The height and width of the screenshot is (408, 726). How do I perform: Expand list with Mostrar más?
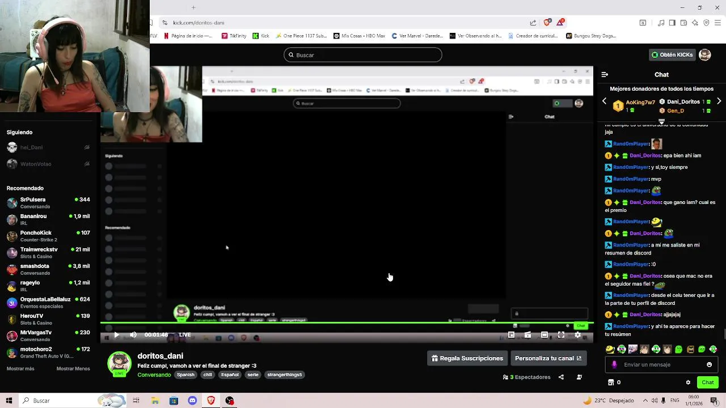[x=20, y=369]
